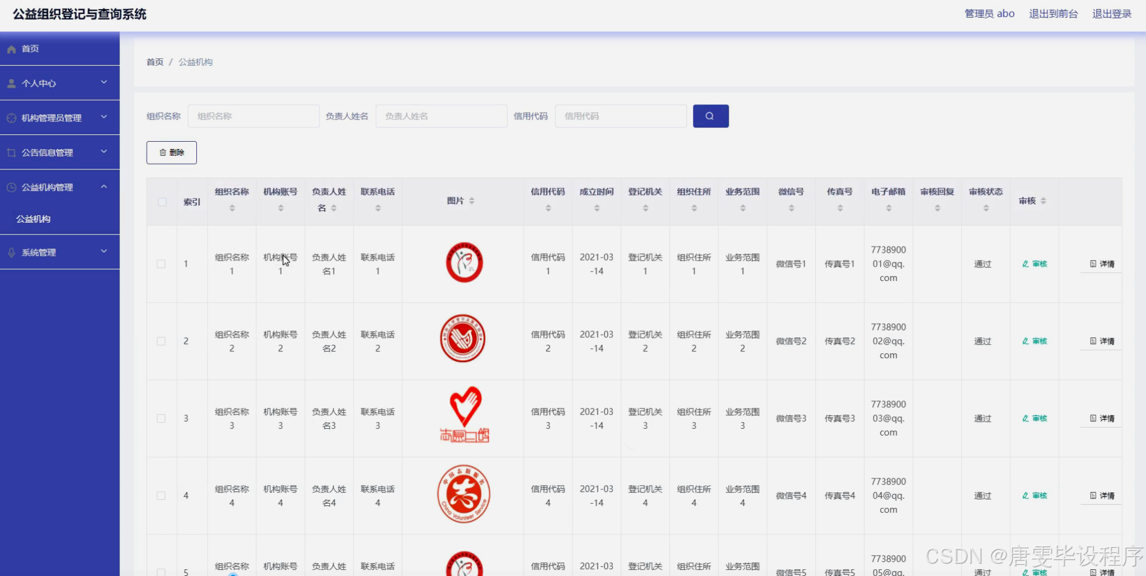Screen dimensions: 1146x576
Task: Click email cell 773890001@qq.com
Action: 888,264
